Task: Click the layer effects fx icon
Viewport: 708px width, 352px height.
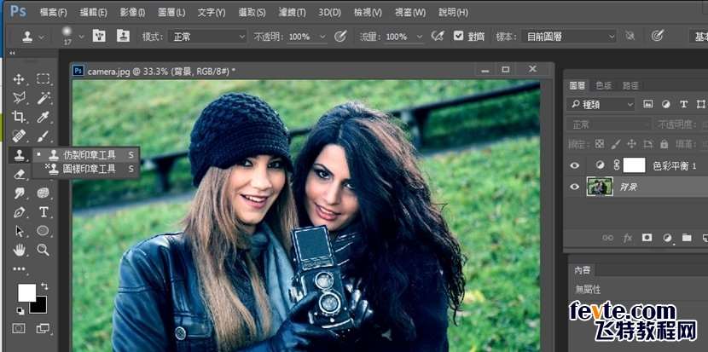Action: click(x=627, y=238)
